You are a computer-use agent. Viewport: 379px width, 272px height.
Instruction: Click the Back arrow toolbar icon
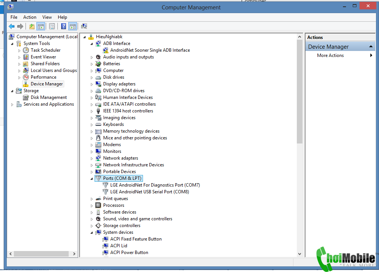(x=12, y=26)
